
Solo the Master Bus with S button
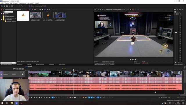pyautogui.click(x=181, y=14)
